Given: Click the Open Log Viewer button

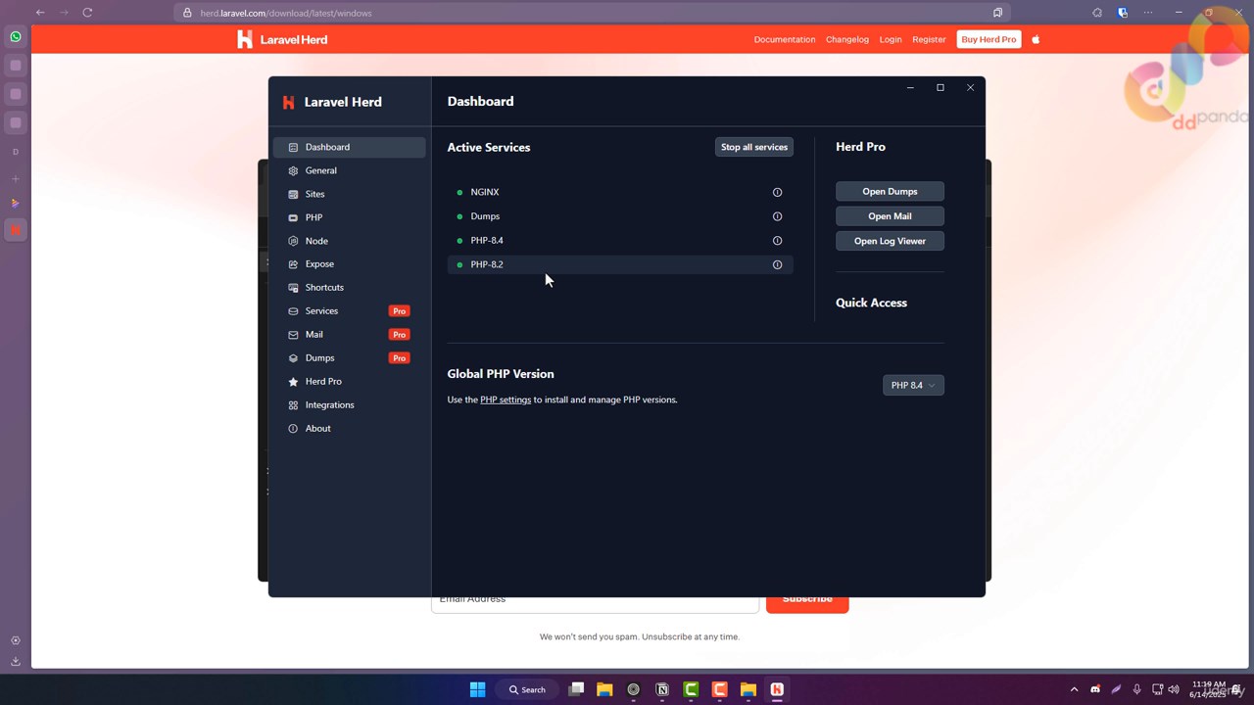Looking at the screenshot, I should [x=890, y=241].
